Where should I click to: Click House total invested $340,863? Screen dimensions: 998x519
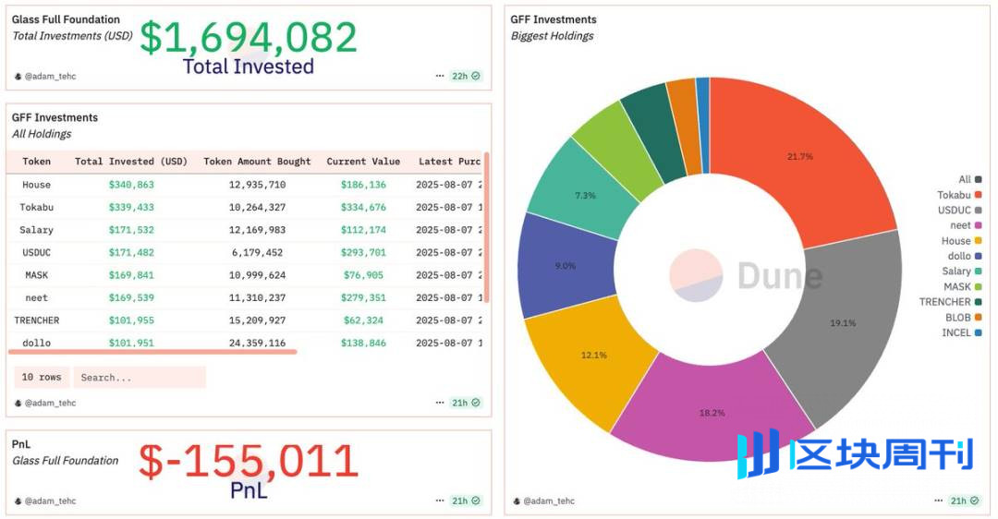(x=131, y=185)
